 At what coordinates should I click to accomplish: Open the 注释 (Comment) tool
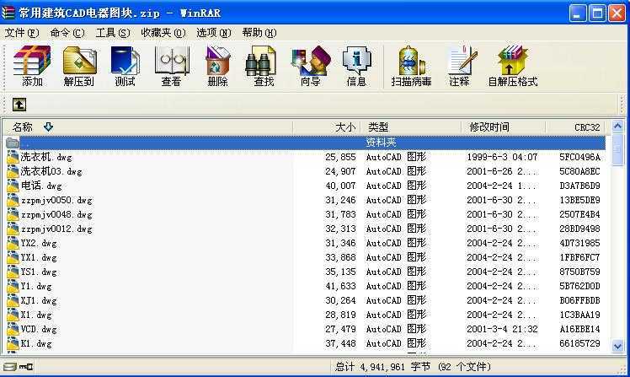click(459, 66)
